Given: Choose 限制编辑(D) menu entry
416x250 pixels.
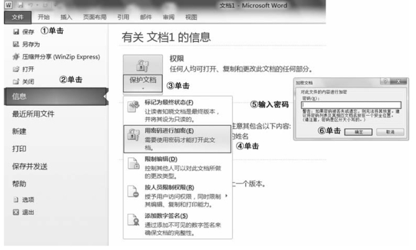Looking at the screenshot, I should [x=177, y=167].
